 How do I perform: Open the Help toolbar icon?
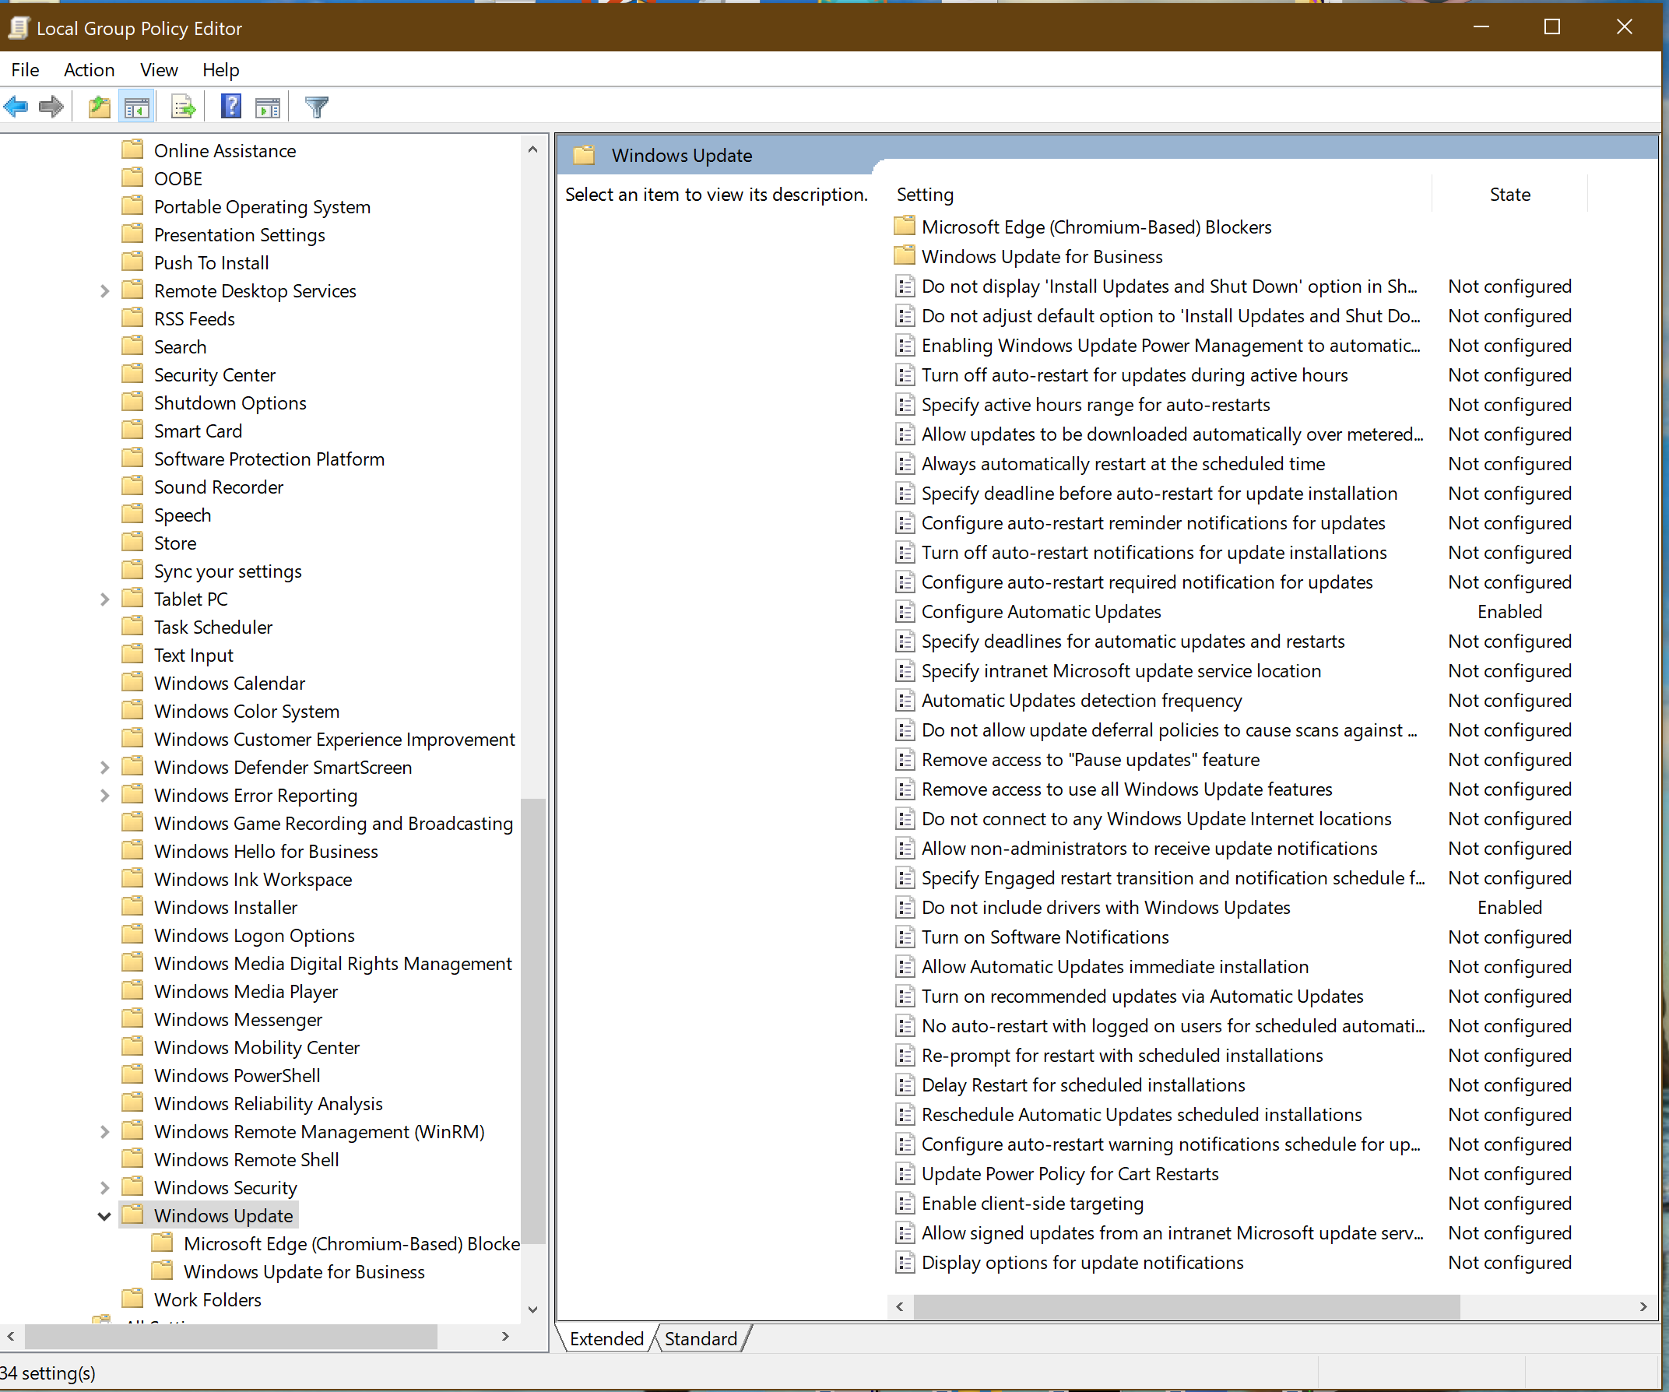pos(231,107)
